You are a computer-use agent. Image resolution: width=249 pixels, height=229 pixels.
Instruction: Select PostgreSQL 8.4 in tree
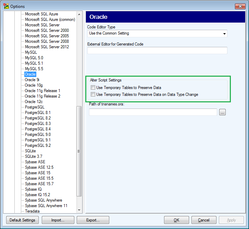pos(38,129)
